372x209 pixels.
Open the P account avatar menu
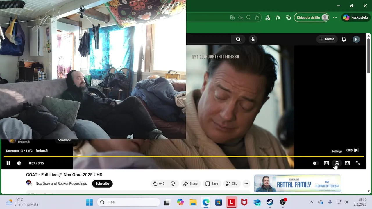click(356, 39)
